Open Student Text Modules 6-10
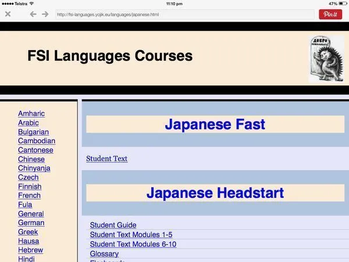Image resolution: width=349 pixels, height=262 pixels. pos(133,244)
